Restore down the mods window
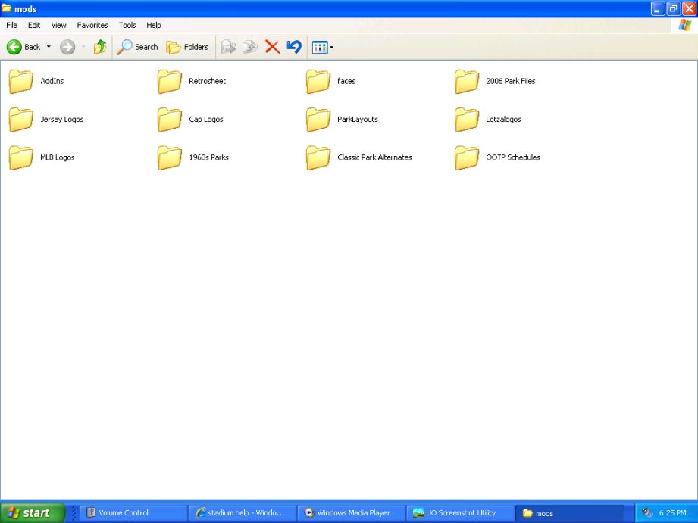Image resolution: width=698 pixels, height=523 pixels. 673,8
